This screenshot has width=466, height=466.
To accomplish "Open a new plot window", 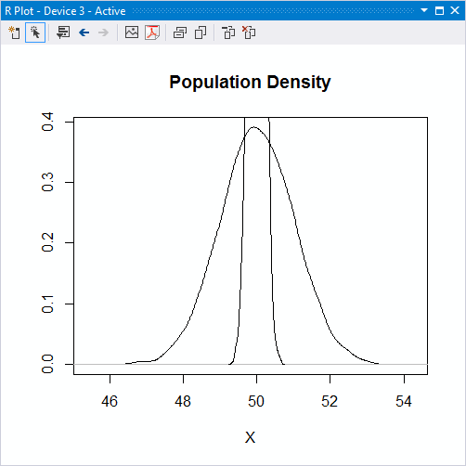I will 14,32.
